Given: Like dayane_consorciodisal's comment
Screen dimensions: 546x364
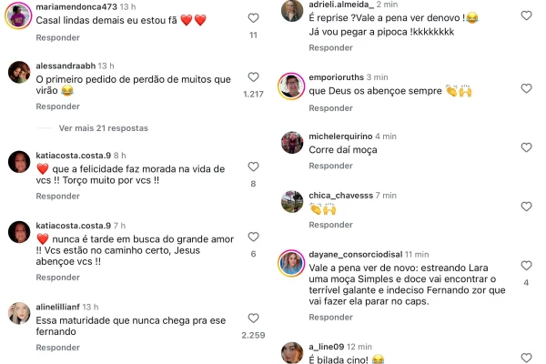Looking at the screenshot, I should [526, 266].
